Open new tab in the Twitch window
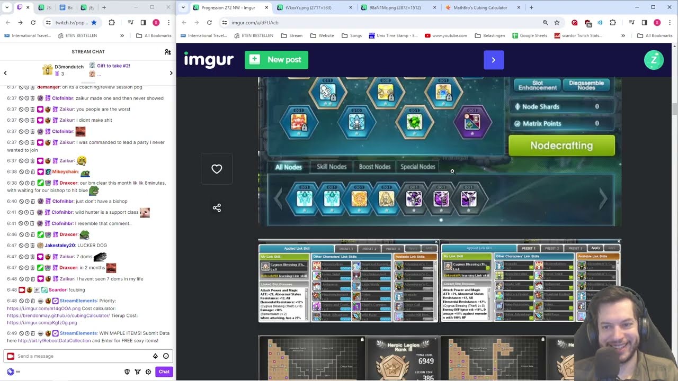The width and height of the screenshot is (678, 381). coord(104,7)
